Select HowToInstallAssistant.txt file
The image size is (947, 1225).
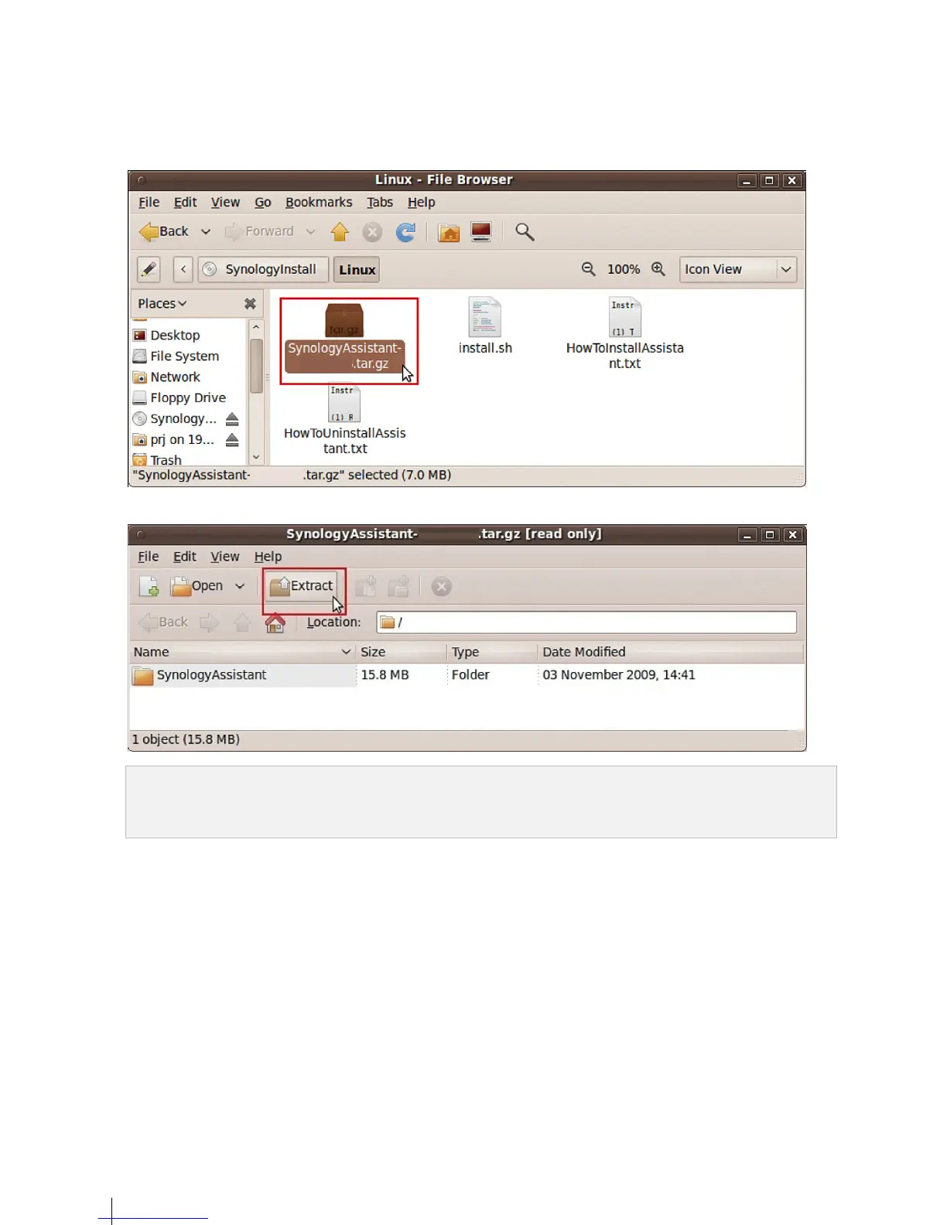point(624,333)
